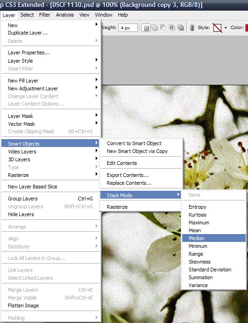Expand the Layer menu's Rasterize submenu
Screen dimensions: 248x323
point(51,175)
